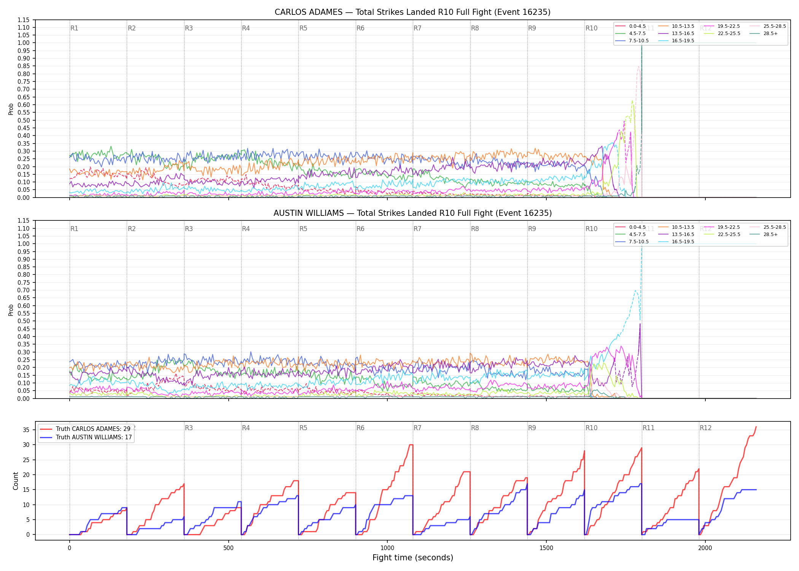Click the R7 round marker in Adames chart
799x571 pixels.
[x=417, y=28]
